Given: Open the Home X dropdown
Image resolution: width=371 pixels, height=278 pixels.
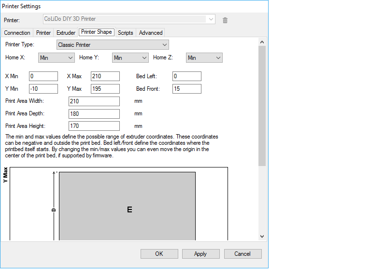Looking at the screenshot, I should click(x=56, y=58).
